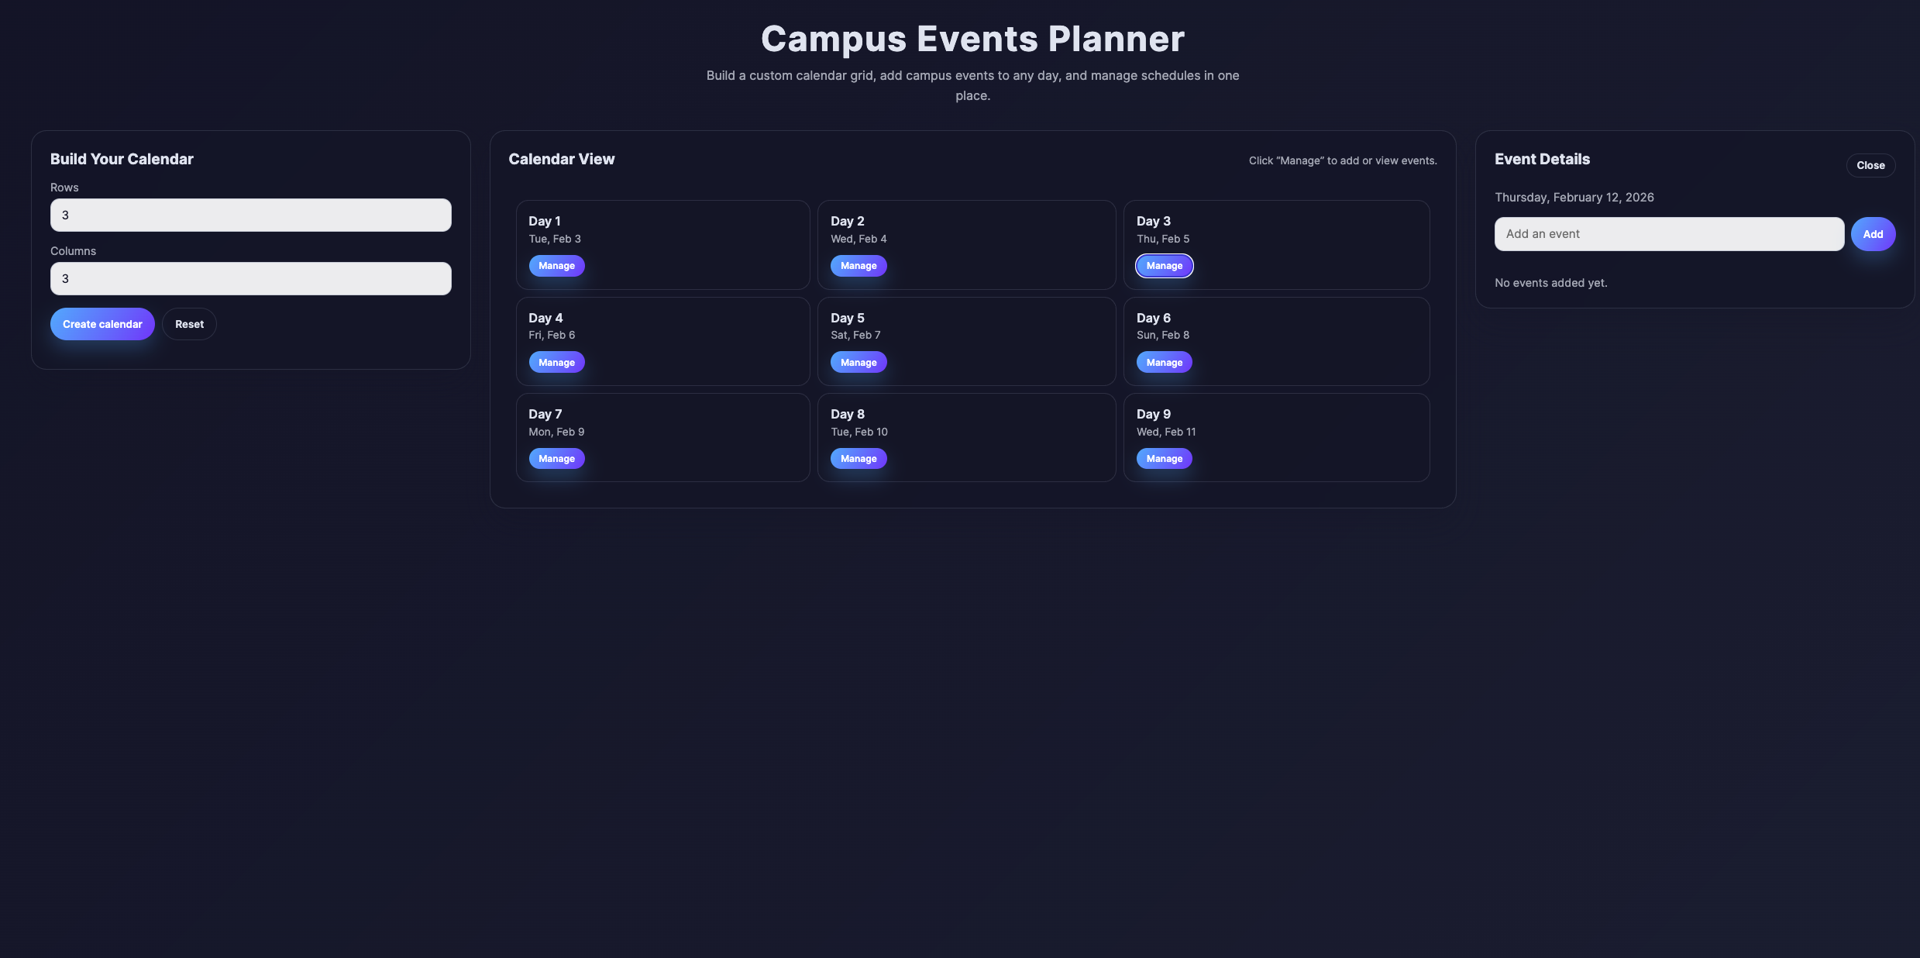Click Manage for Day 8
This screenshot has width=1920, height=958.
pyautogui.click(x=858, y=458)
